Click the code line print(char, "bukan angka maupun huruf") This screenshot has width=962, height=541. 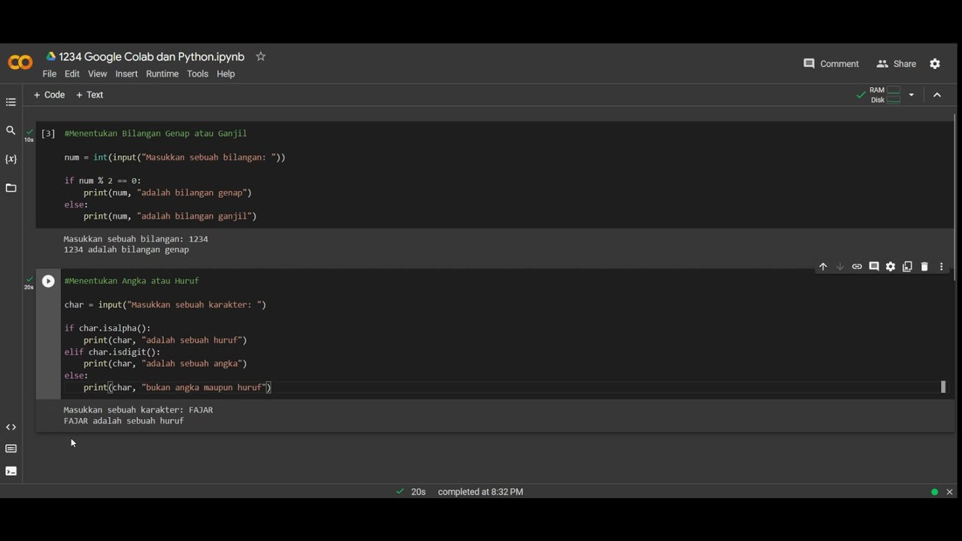click(x=177, y=388)
